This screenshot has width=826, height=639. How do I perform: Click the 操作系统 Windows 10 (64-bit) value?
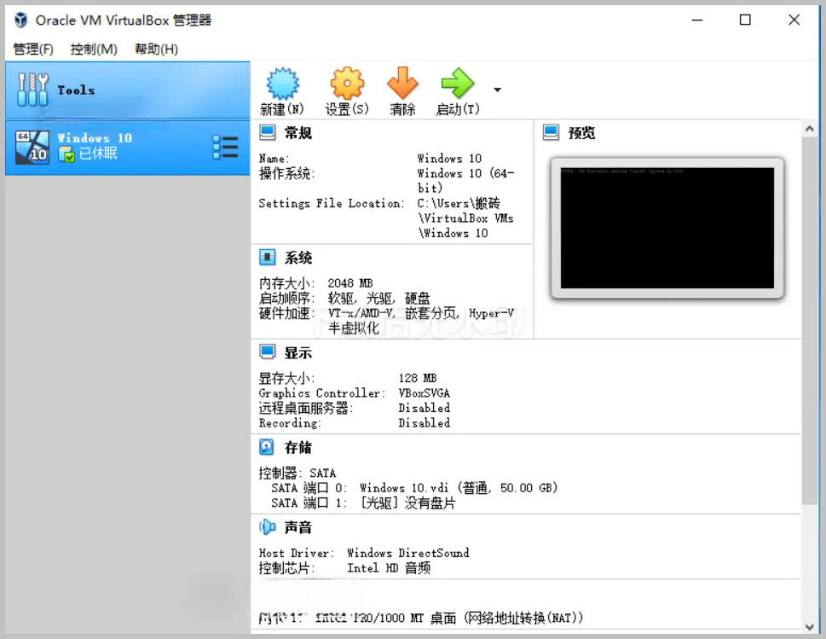[x=465, y=180]
